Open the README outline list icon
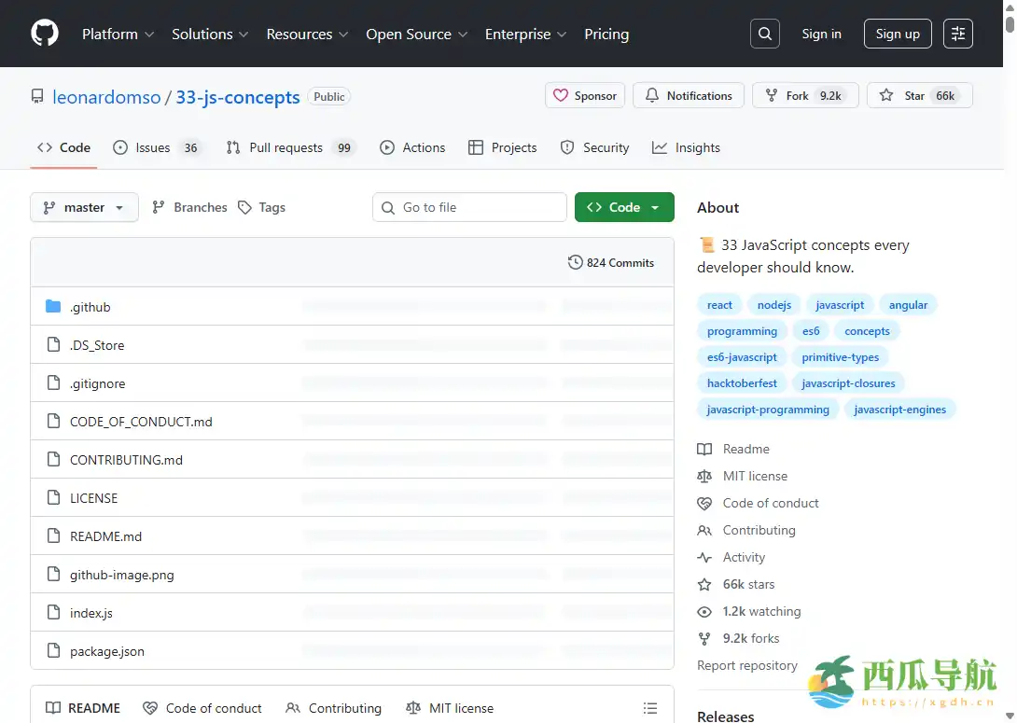The image size is (1017, 723). coord(650,708)
